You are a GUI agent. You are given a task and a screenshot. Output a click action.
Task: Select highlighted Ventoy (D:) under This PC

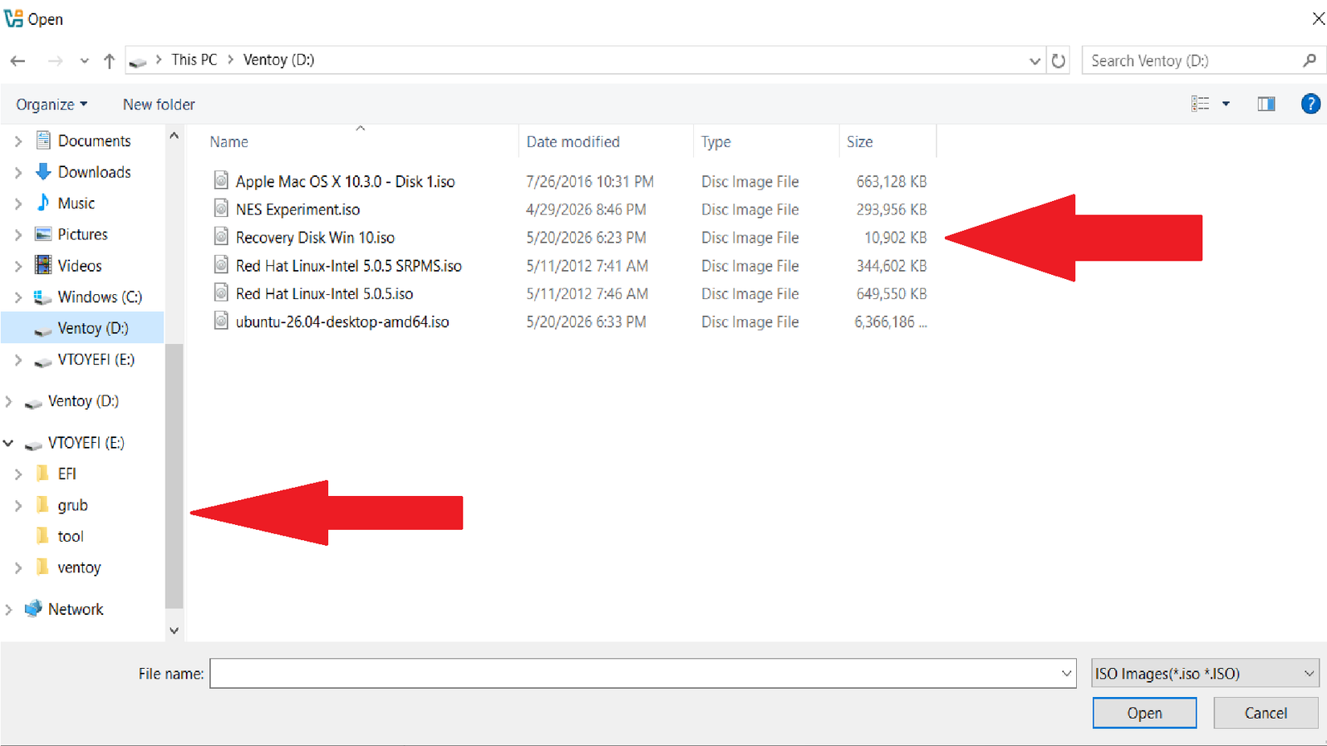(x=83, y=328)
